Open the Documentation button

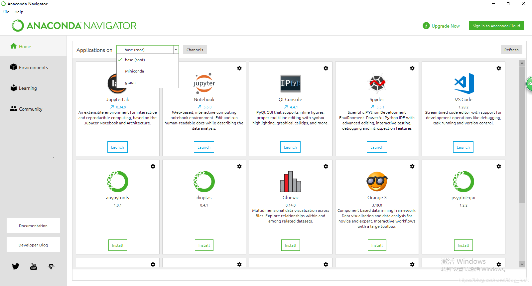33,225
